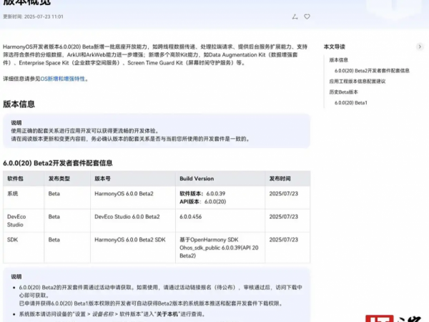Click the 本文导读 sidebar title

[x=335, y=46]
